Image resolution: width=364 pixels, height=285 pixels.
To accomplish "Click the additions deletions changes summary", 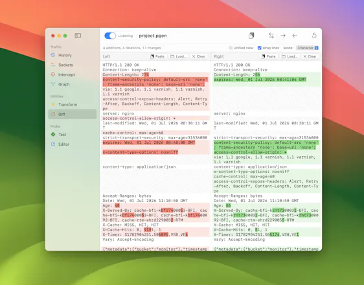I will (132, 48).
